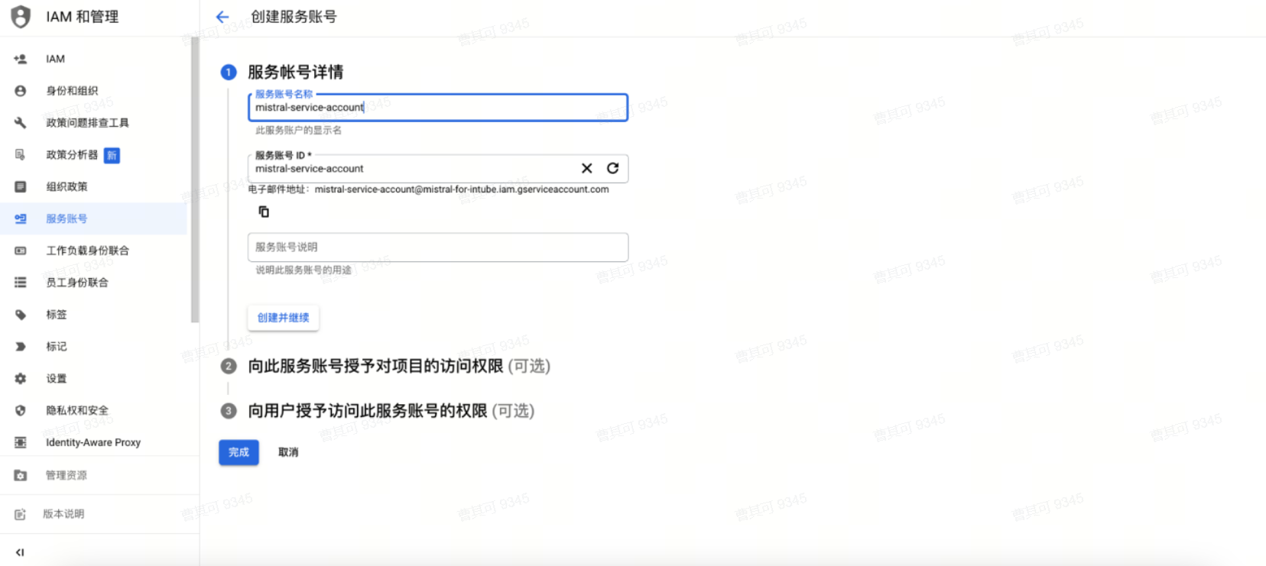Image resolution: width=1266 pixels, height=566 pixels.
Task: Click the 取消 button
Action: [288, 452]
